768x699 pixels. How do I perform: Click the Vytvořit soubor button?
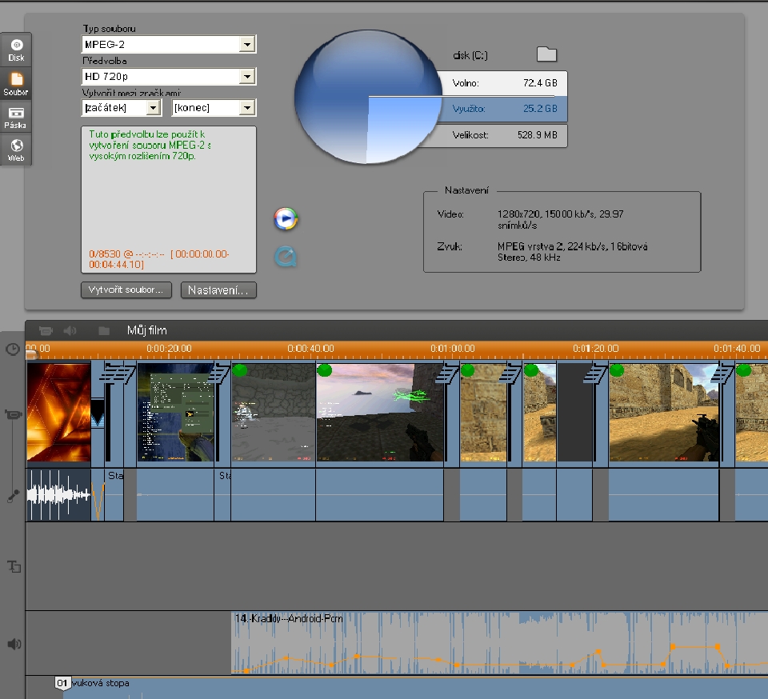coord(126,290)
